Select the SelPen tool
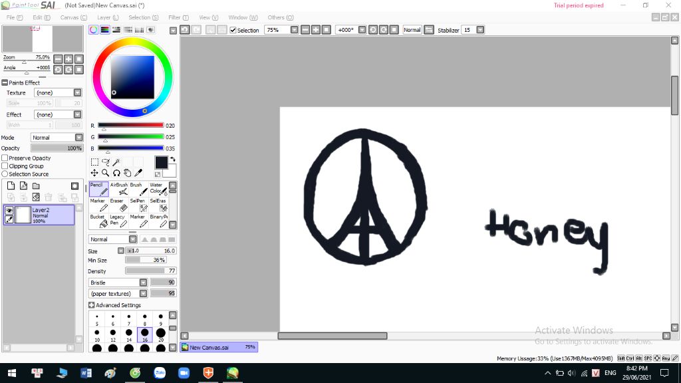 pos(138,205)
